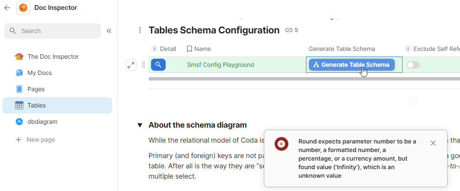Open My Docs page in sidebar
Viewport: 460px width, 191px height.
pos(39,73)
